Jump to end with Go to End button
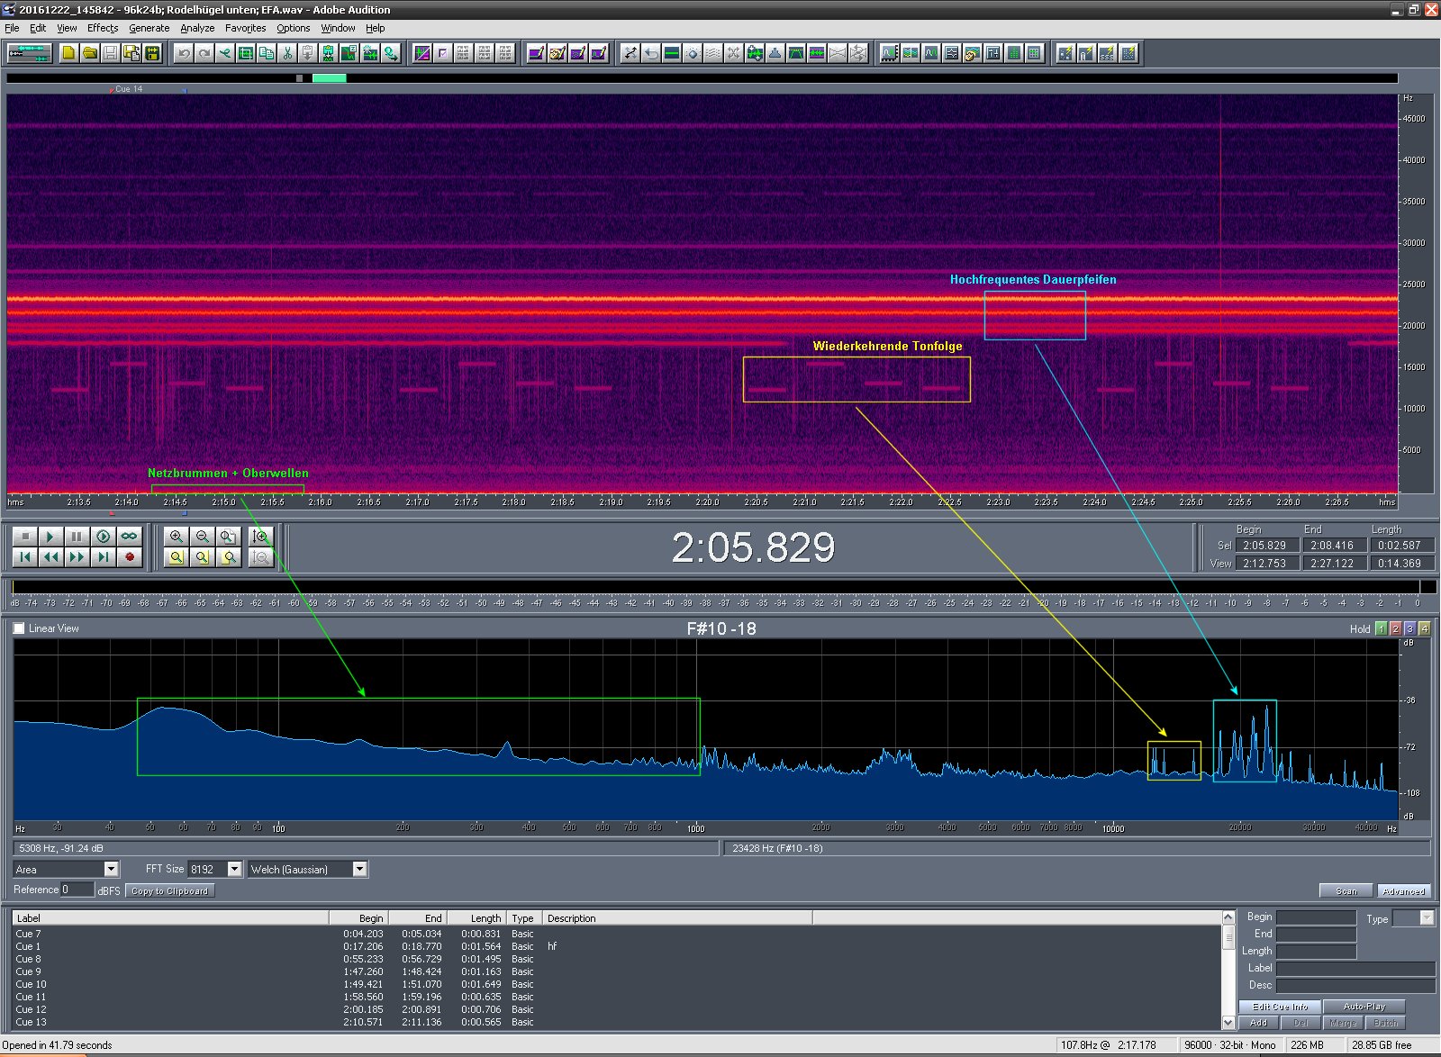This screenshot has height=1057, width=1441. [104, 557]
